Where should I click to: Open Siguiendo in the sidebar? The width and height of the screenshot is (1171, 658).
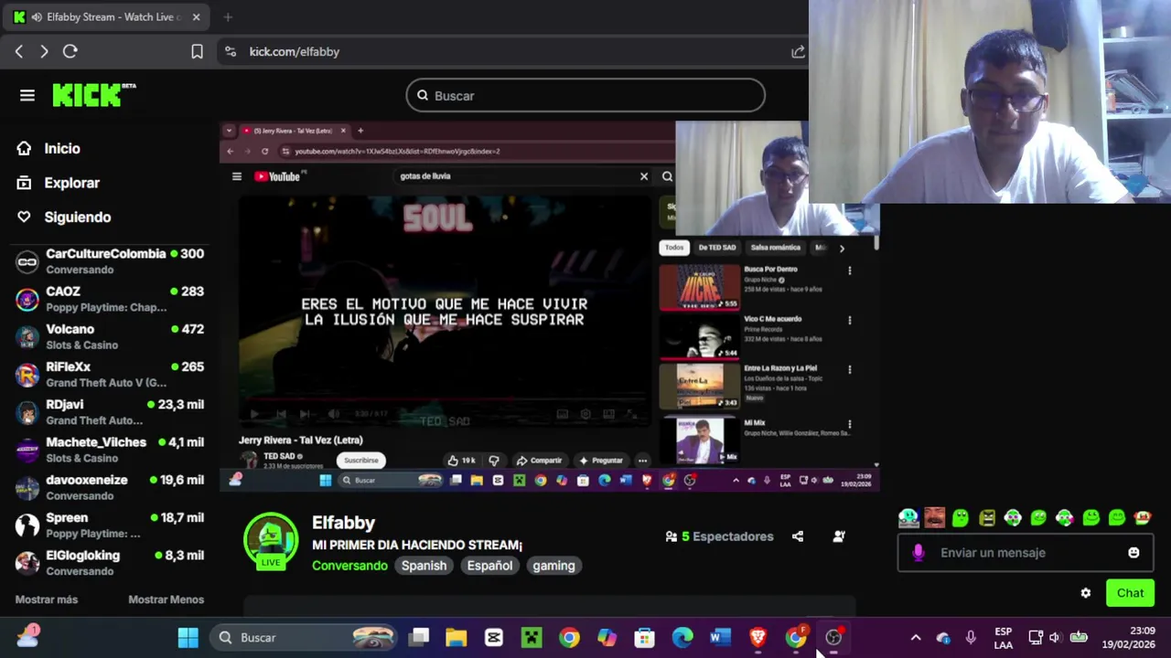tap(64, 217)
